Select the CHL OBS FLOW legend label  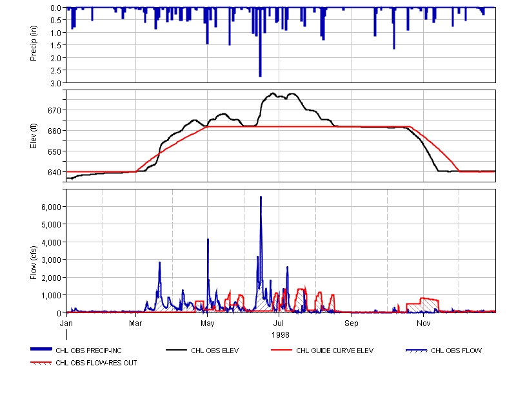point(456,351)
